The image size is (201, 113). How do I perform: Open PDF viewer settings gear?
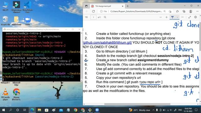(195, 17)
